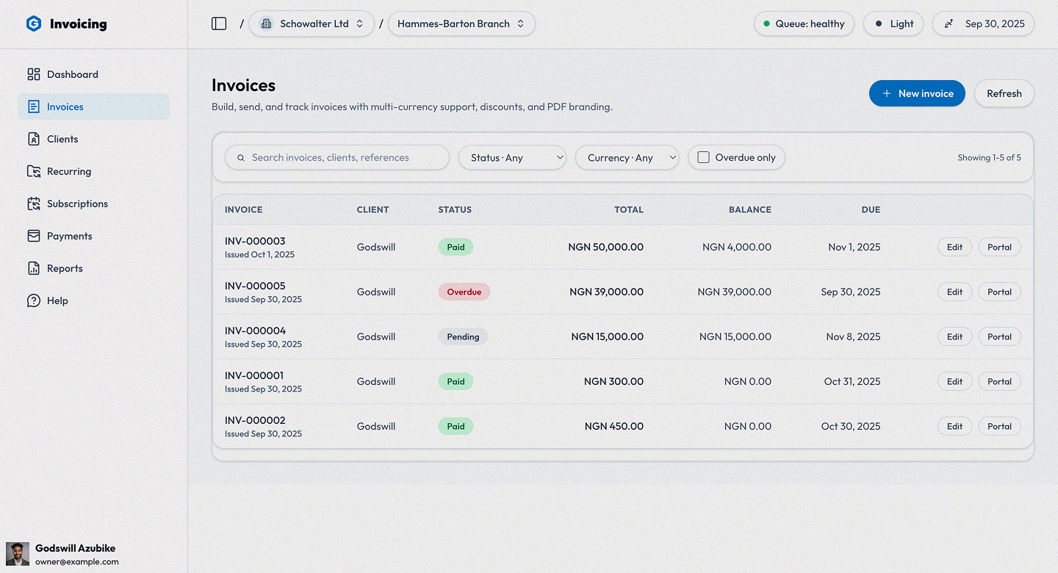
Task: Open Portal for invoice INV-000003
Action: click(x=999, y=247)
